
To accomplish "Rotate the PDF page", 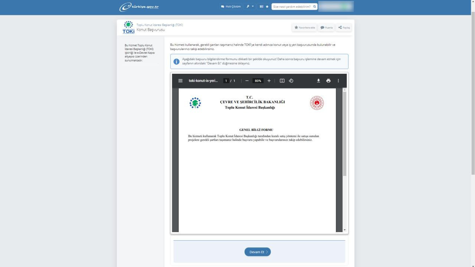I will pos(291,80).
